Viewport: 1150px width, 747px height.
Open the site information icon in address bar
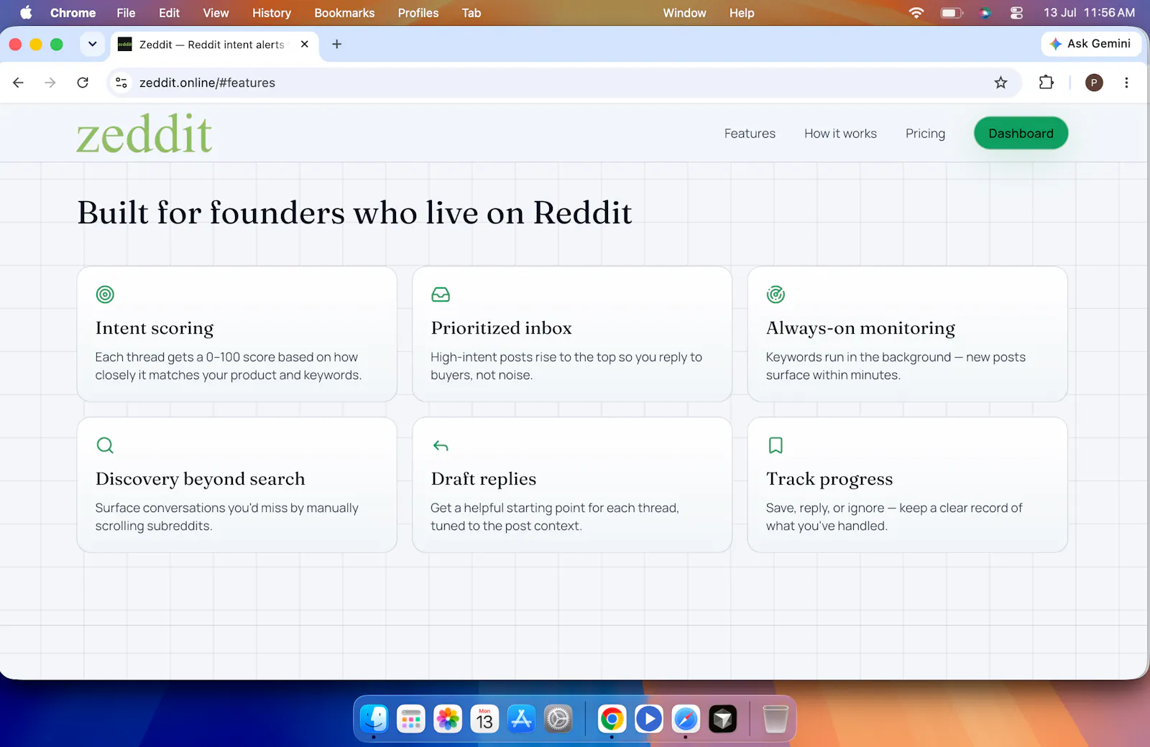tap(121, 83)
